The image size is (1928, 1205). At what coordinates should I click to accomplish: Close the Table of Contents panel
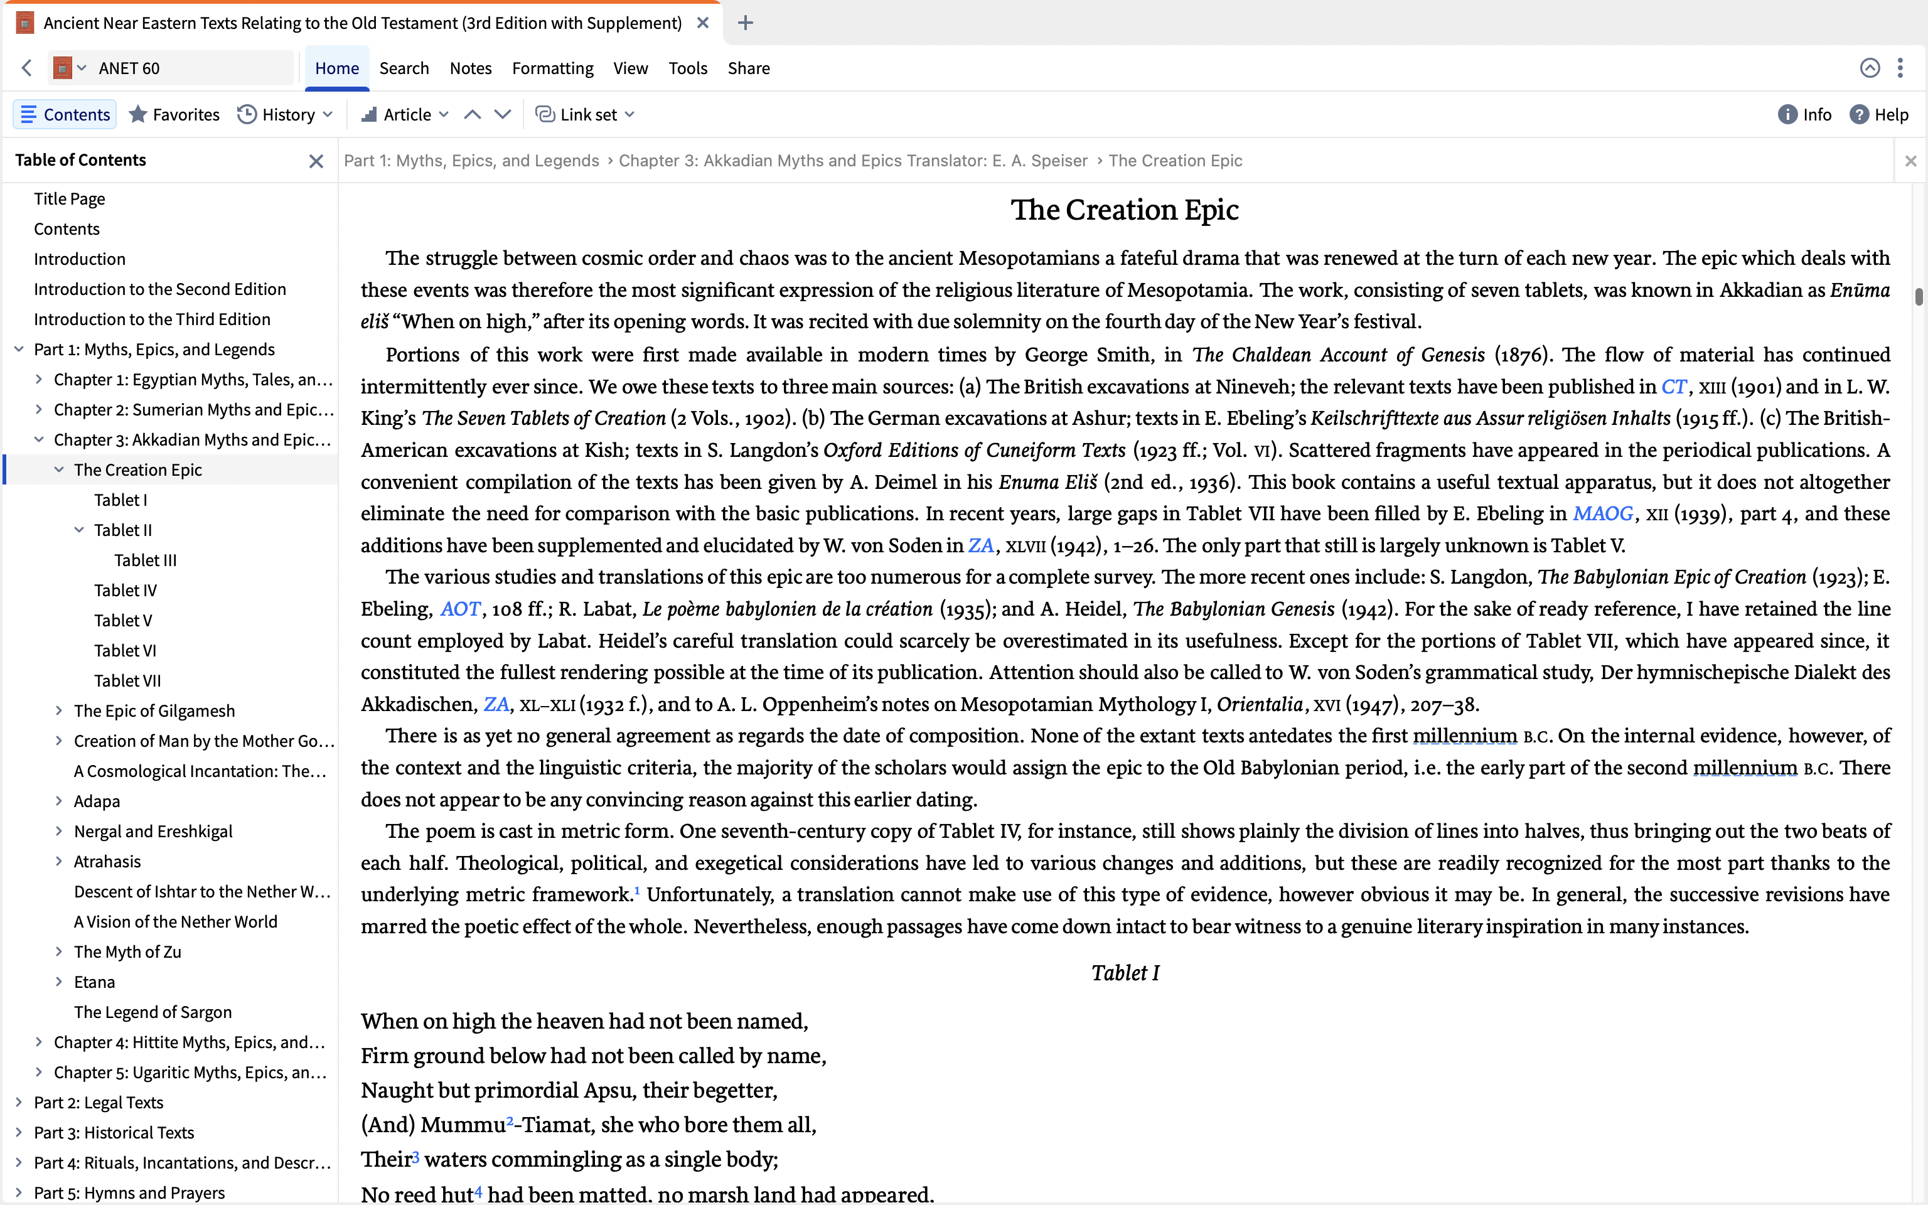pyautogui.click(x=316, y=161)
